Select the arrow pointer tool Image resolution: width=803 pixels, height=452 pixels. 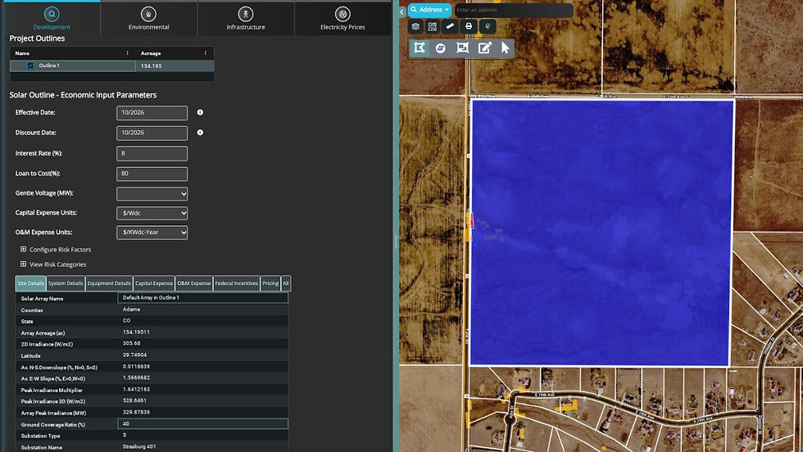pos(505,47)
